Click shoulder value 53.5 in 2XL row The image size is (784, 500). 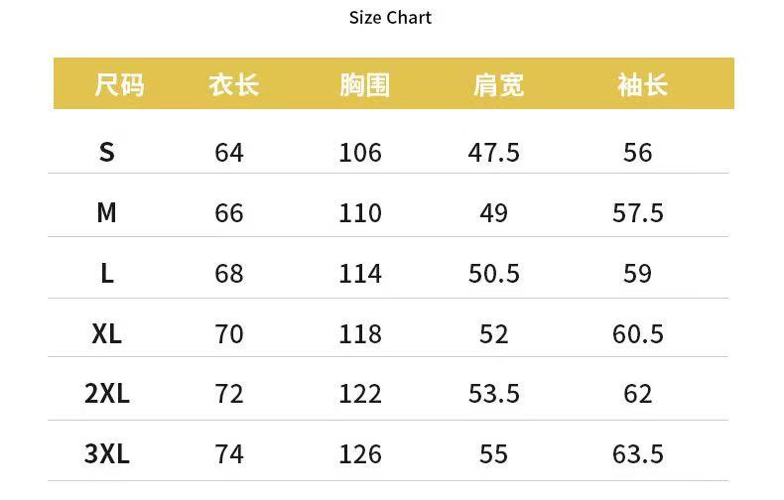494,394
